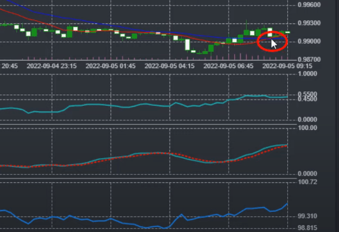Click the 98.815 axis label

(x=307, y=228)
